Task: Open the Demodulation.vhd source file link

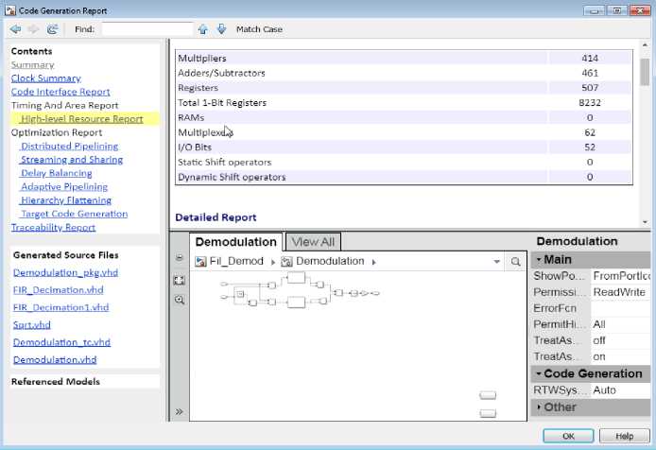Action: (x=55, y=360)
